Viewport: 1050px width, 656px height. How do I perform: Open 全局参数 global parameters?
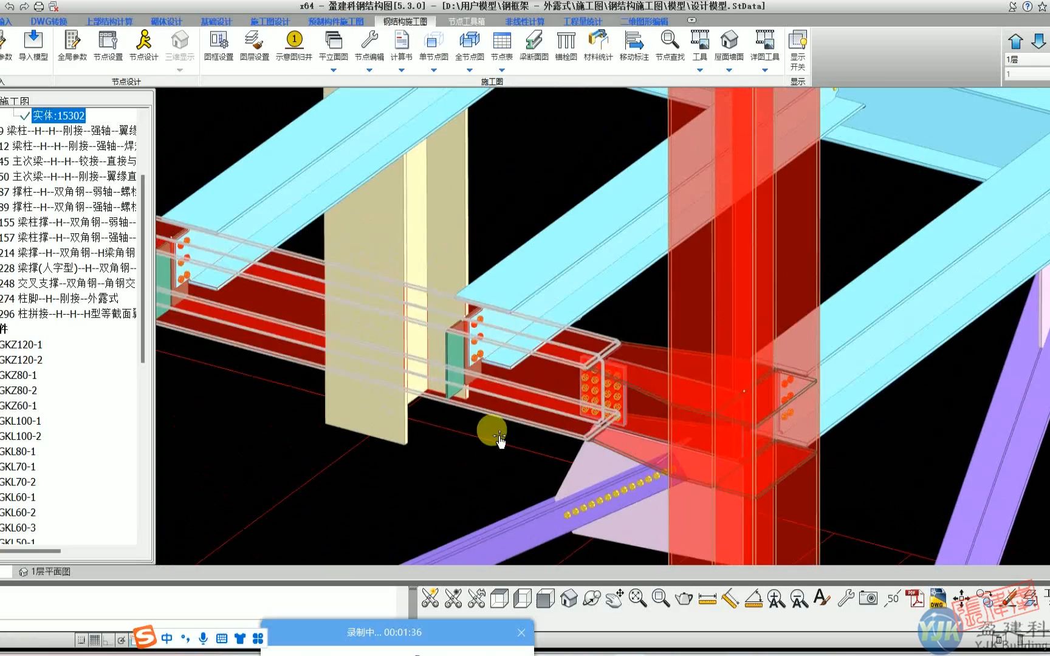[x=72, y=46]
